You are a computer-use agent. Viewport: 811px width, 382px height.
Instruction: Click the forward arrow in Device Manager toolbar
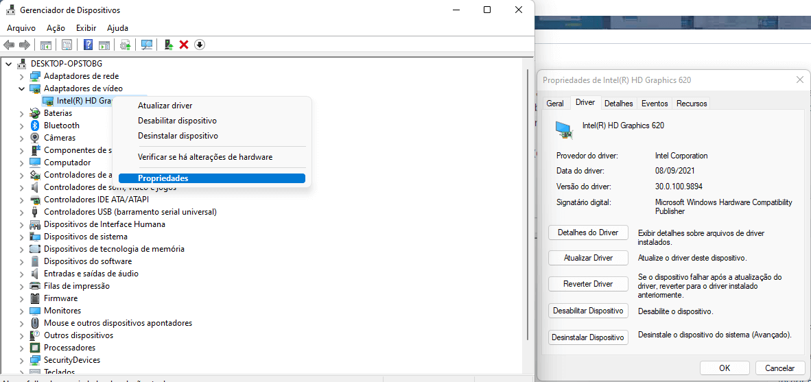(24, 45)
